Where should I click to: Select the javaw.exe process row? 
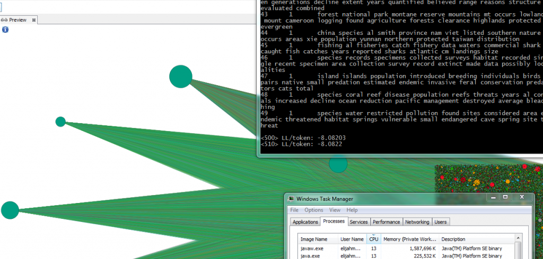407,248
